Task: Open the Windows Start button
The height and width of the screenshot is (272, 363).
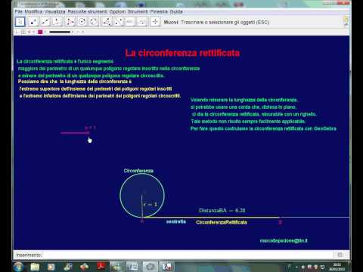Action: pos(19,267)
